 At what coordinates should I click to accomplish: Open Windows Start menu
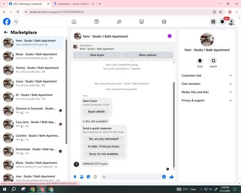[x=4, y=189]
